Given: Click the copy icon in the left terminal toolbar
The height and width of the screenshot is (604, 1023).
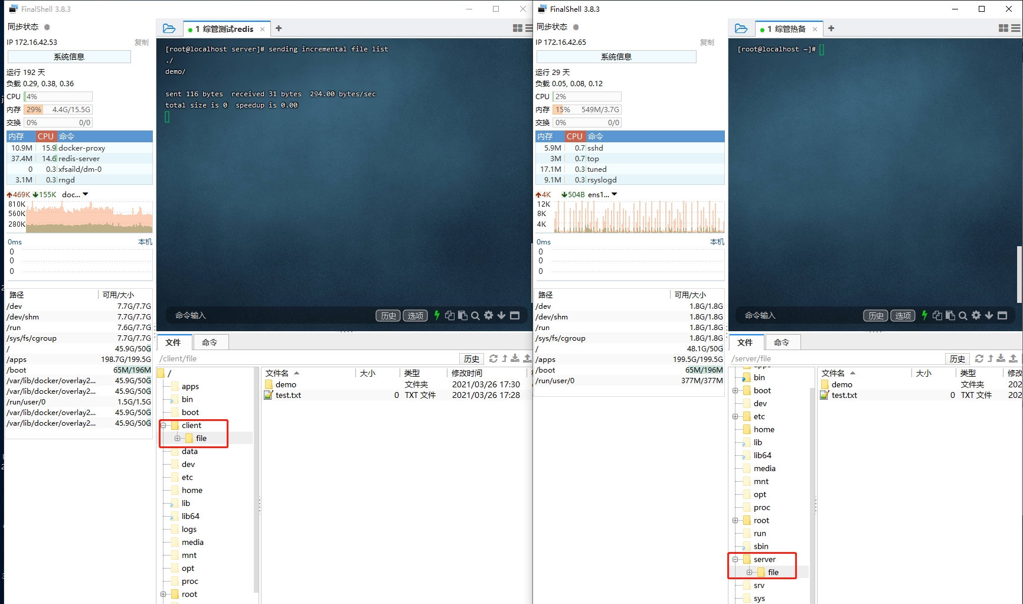Looking at the screenshot, I should 450,316.
